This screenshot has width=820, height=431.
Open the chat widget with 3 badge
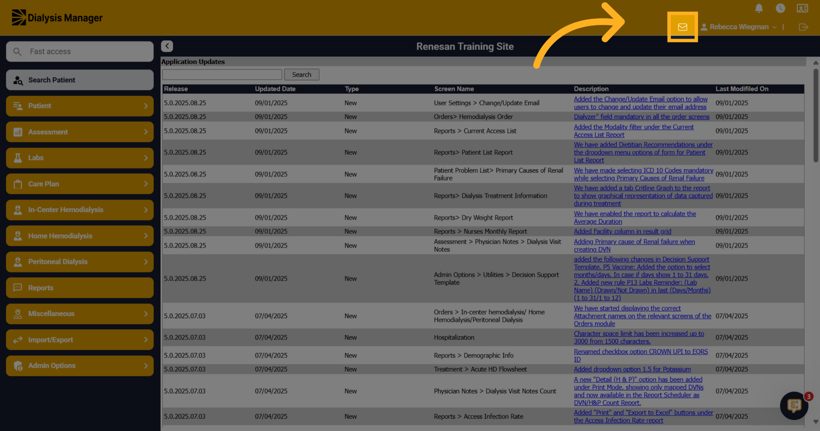pos(794,406)
